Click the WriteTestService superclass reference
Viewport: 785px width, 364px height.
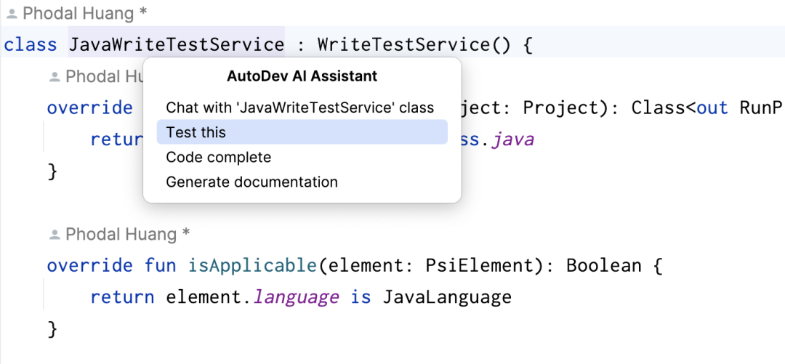pos(405,45)
